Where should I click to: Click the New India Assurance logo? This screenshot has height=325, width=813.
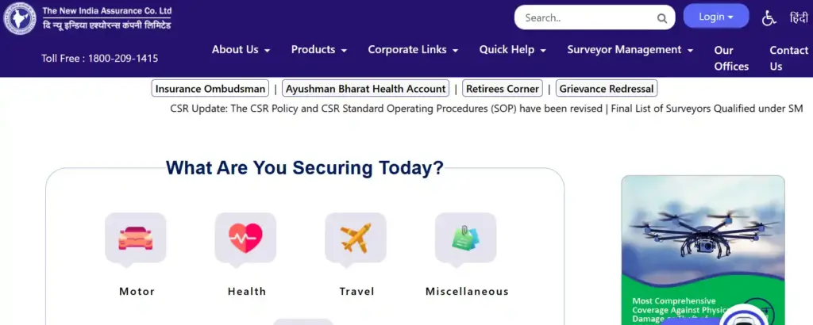(x=20, y=19)
